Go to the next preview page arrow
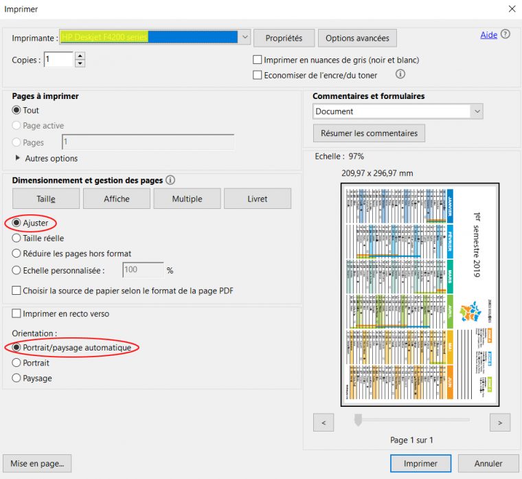Image resolution: width=522 pixels, height=479 pixels. [x=499, y=421]
